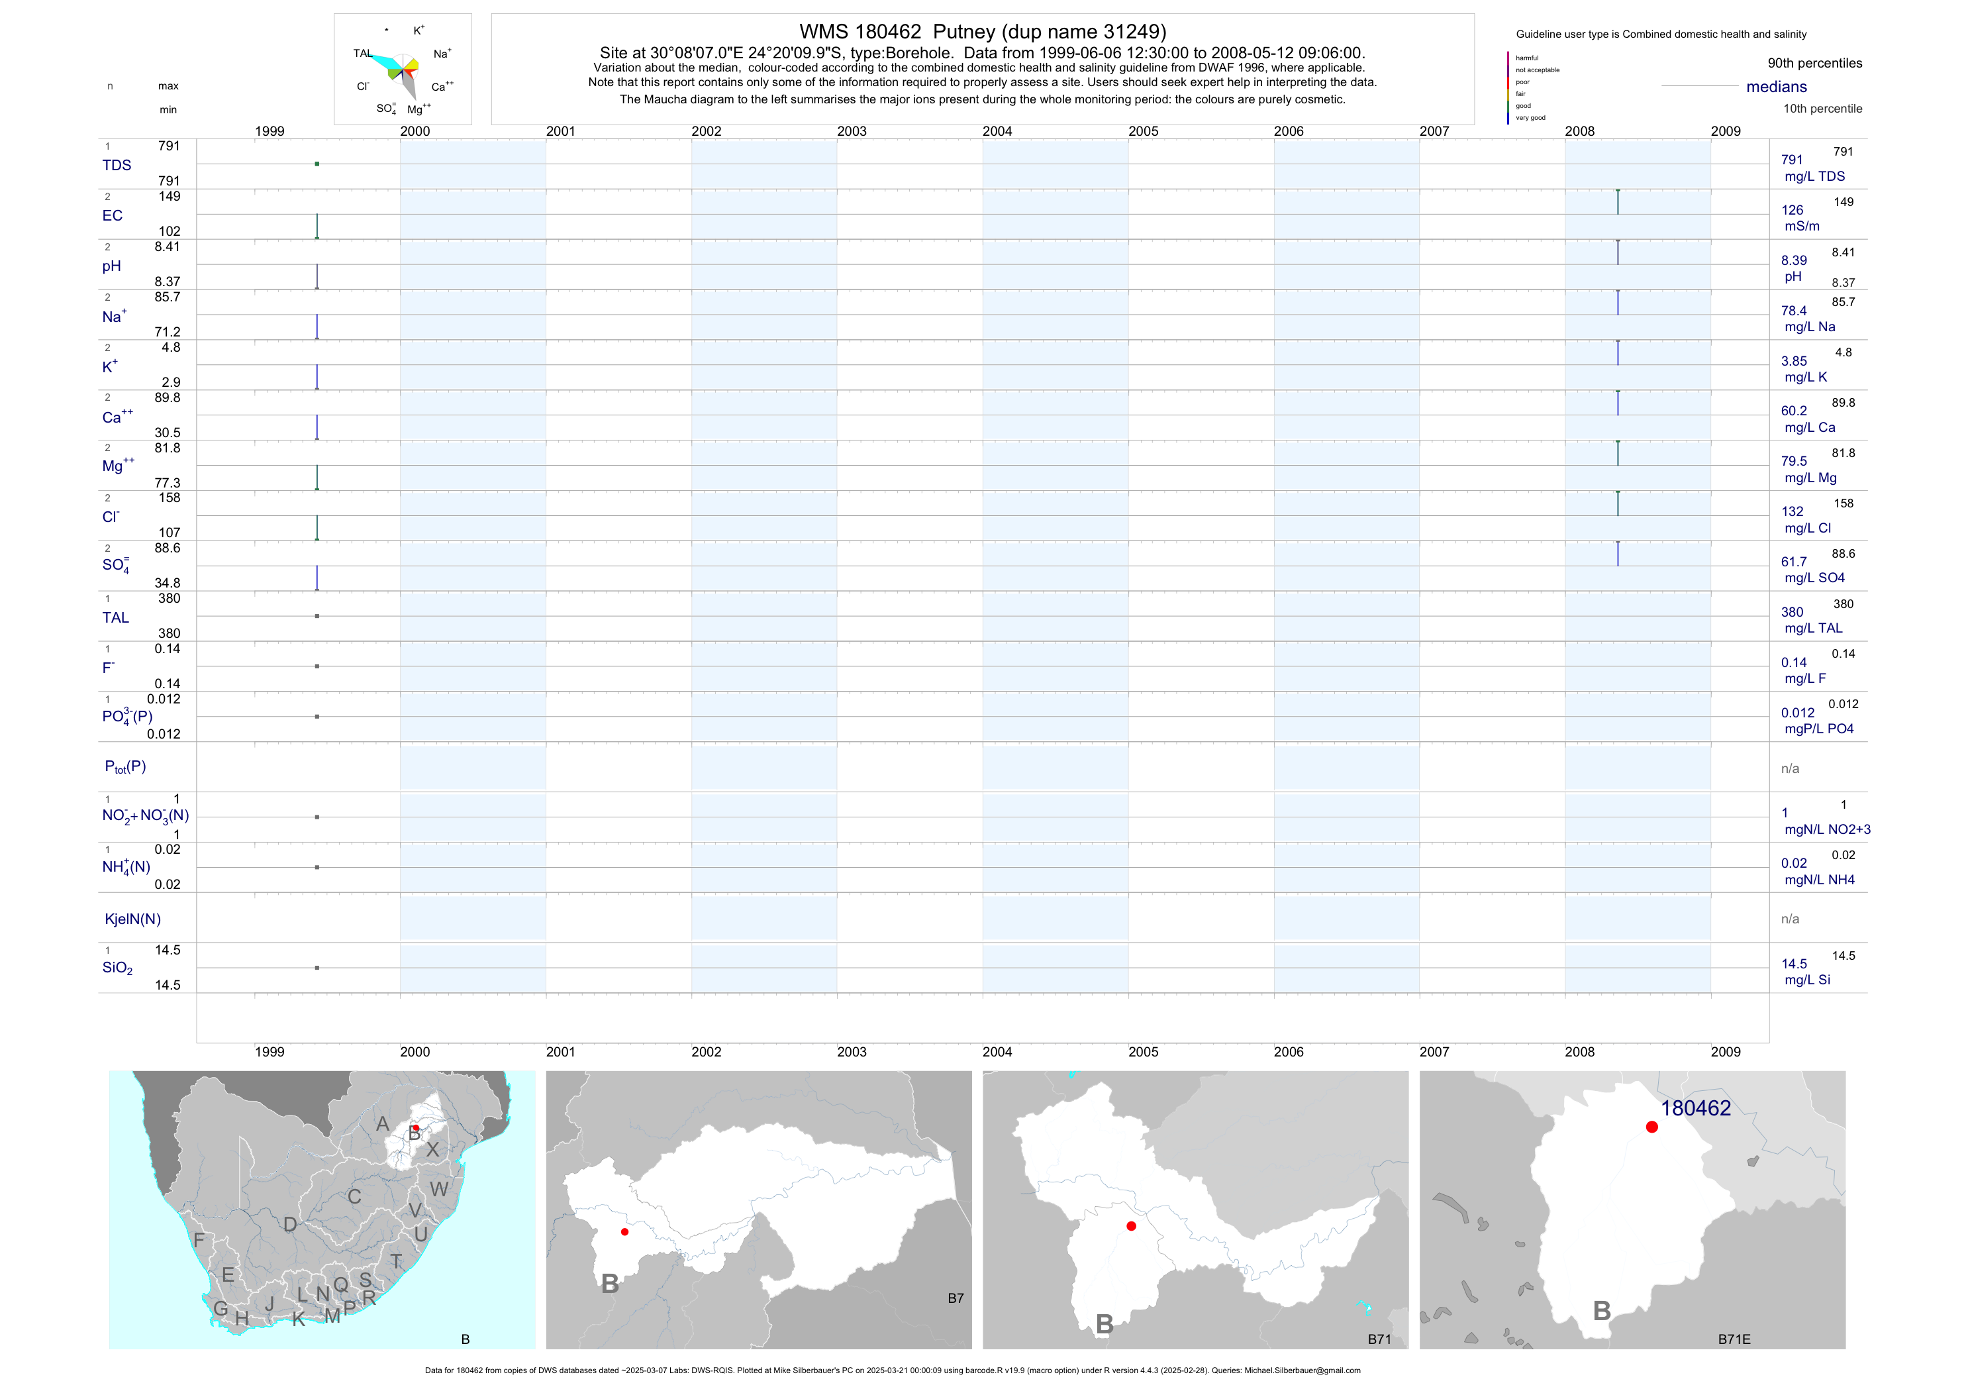Click the Maucha ion diagram
1966x1391 pixels.
[403, 70]
